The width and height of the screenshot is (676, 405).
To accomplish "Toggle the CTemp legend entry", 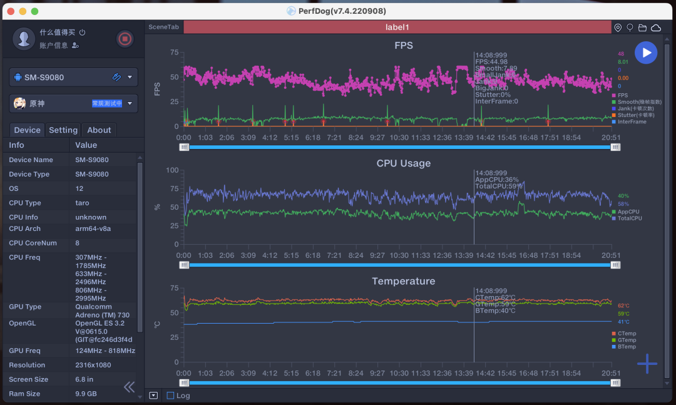I will pyautogui.click(x=624, y=334).
